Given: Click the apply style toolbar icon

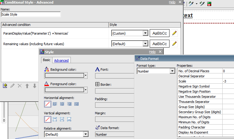Looking at the screenshot, I should (202, 4).
